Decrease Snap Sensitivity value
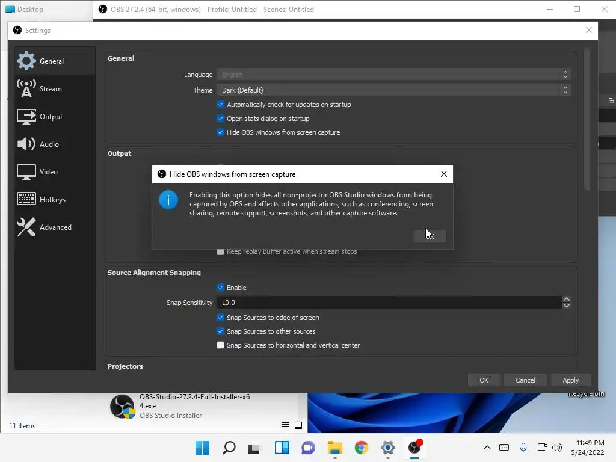The height and width of the screenshot is (462, 616). [x=567, y=306]
